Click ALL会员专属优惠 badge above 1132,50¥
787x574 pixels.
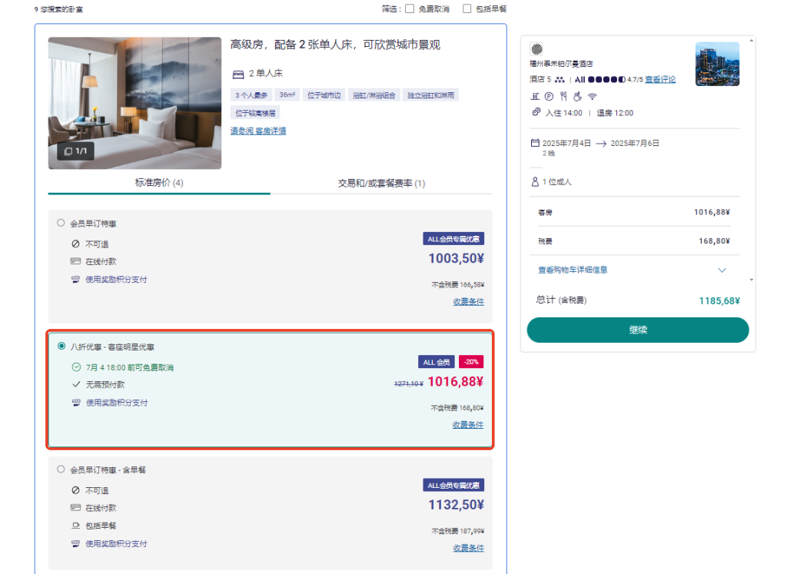453,485
